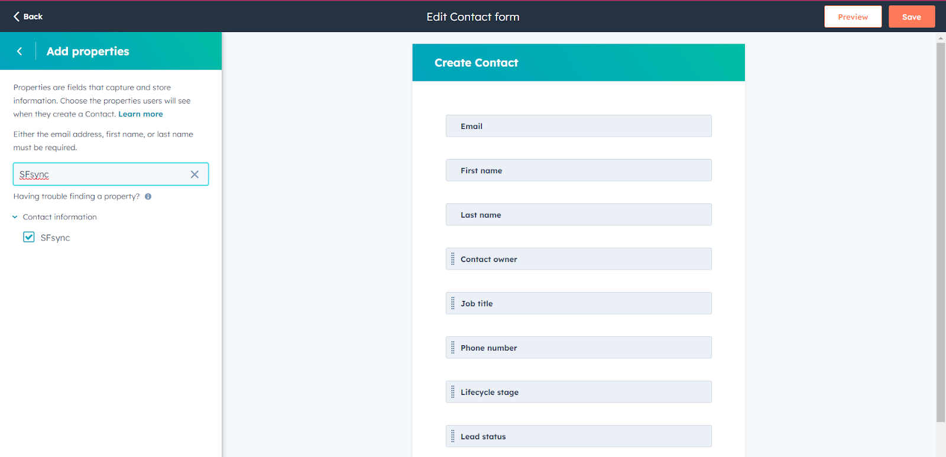This screenshot has width=946, height=457.
Task: Collapse the Add properties panel chevron icon
Action: [20, 51]
